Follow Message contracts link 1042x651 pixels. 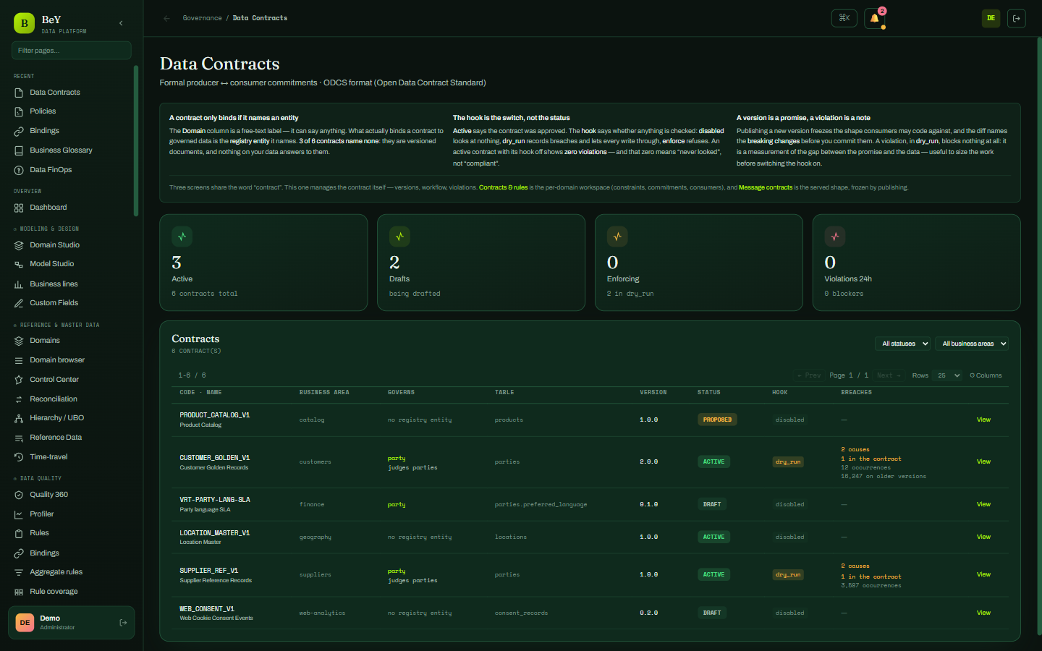click(x=766, y=187)
